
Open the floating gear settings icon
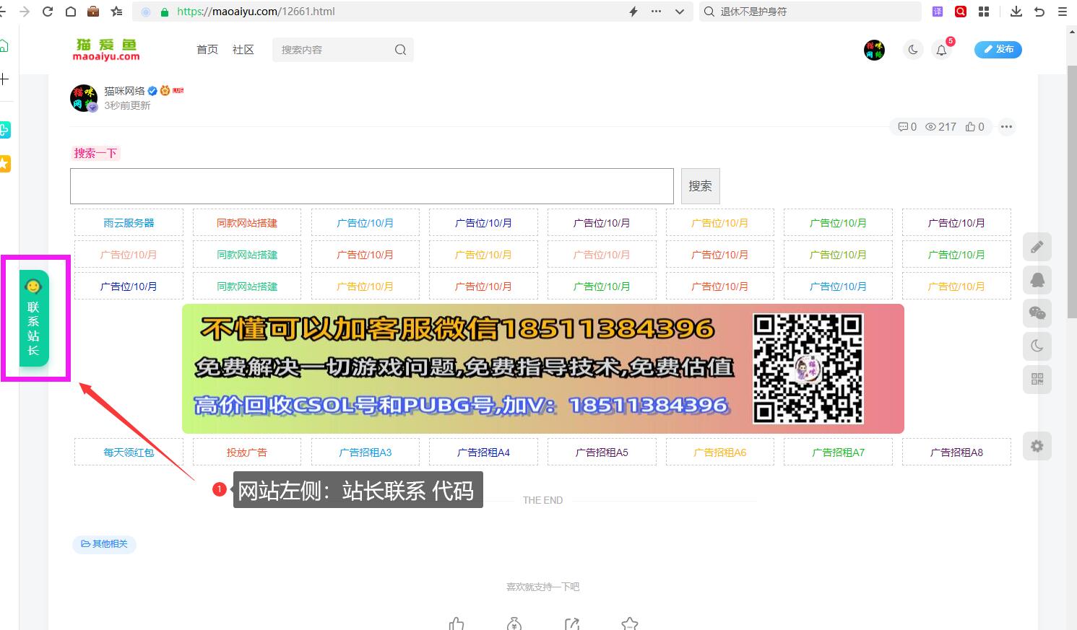(x=1037, y=446)
